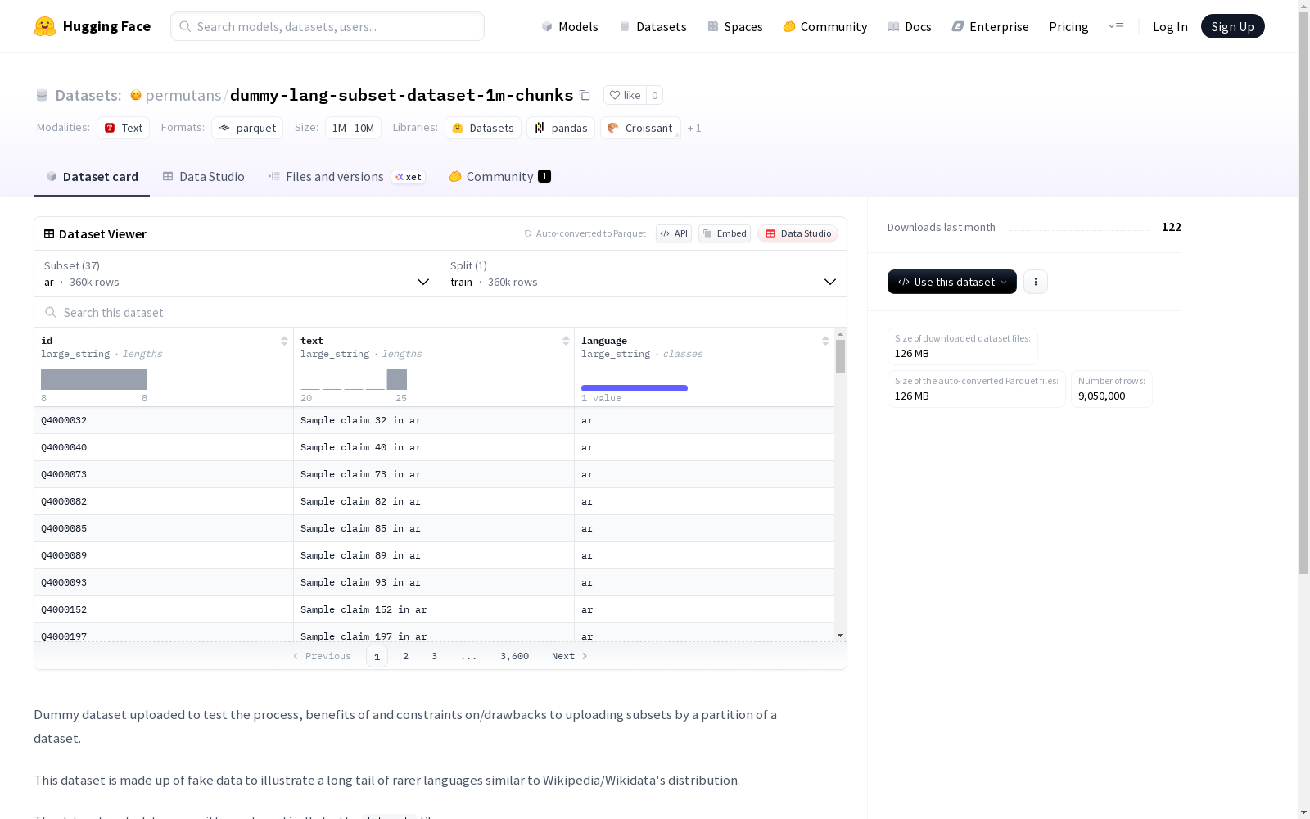Click the id lengths histogram bar
The height and width of the screenshot is (819, 1310).
[94, 379]
